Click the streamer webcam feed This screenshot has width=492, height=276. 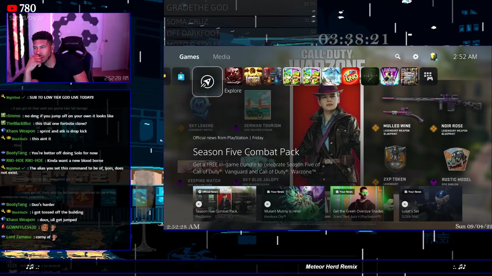68,48
